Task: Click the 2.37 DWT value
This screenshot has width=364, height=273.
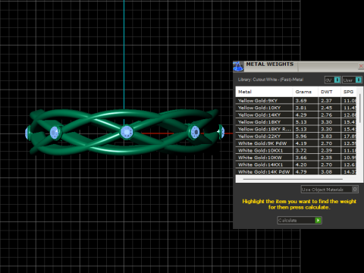Action: [x=326, y=101]
